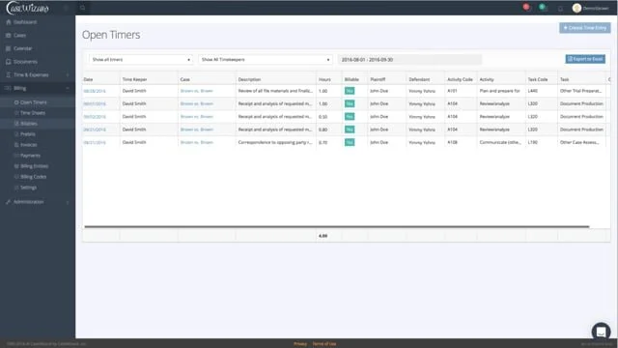
Task: Click the bell icon in top bar
Action: [x=560, y=9]
